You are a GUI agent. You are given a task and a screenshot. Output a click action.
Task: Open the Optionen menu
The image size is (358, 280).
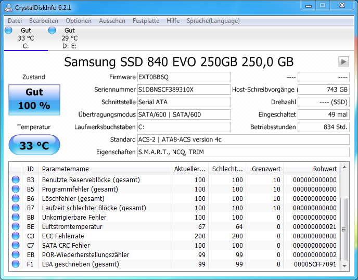(79, 21)
